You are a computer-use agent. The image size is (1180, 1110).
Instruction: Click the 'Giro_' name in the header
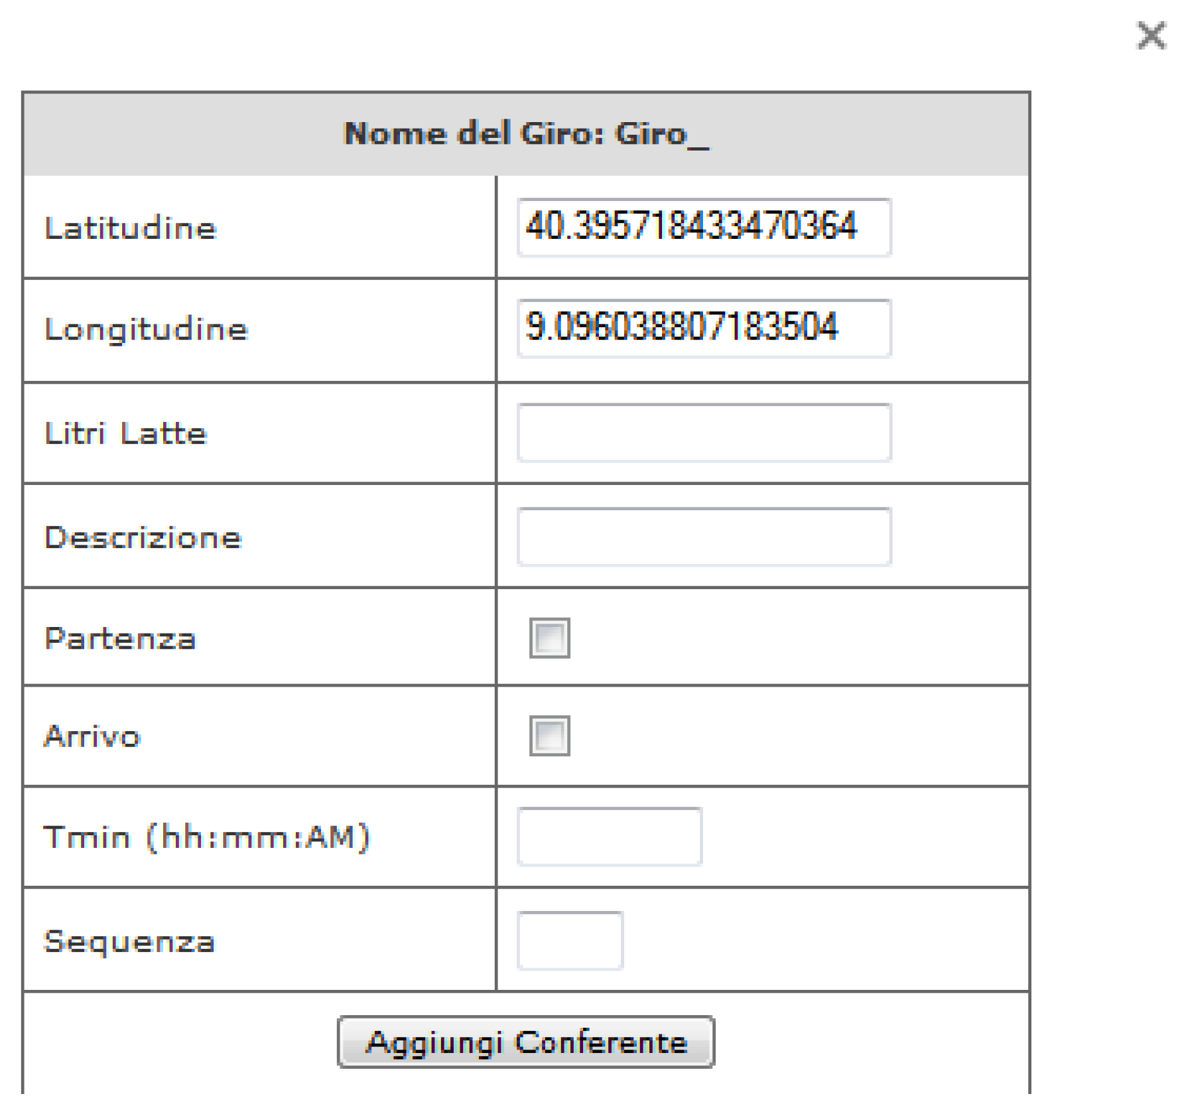[661, 133]
